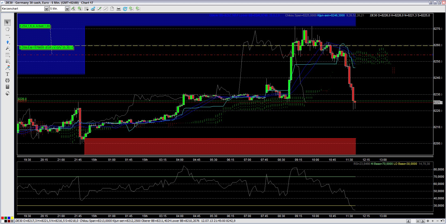446x224 pixels.
Task: Click the collapse button beside minimize
Action: point(431,3)
